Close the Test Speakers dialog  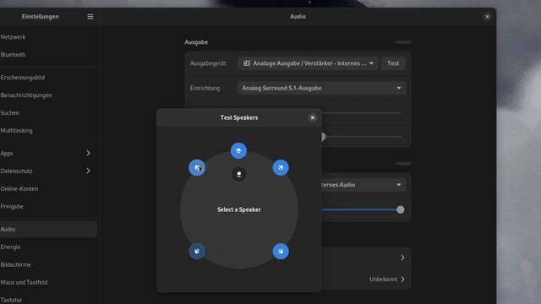click(x=313, y=117)
